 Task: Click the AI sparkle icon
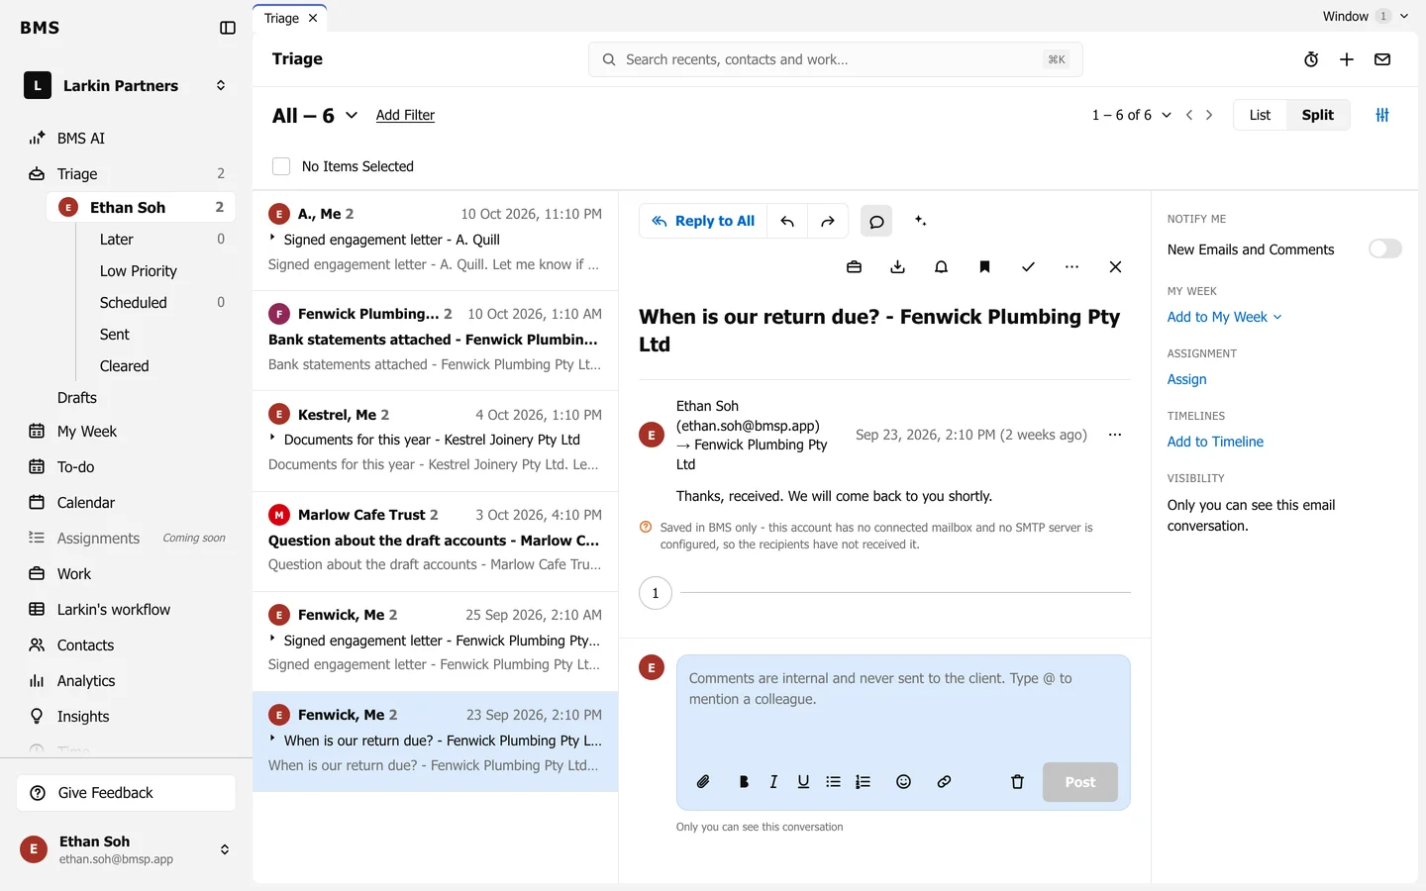[920, 221]
